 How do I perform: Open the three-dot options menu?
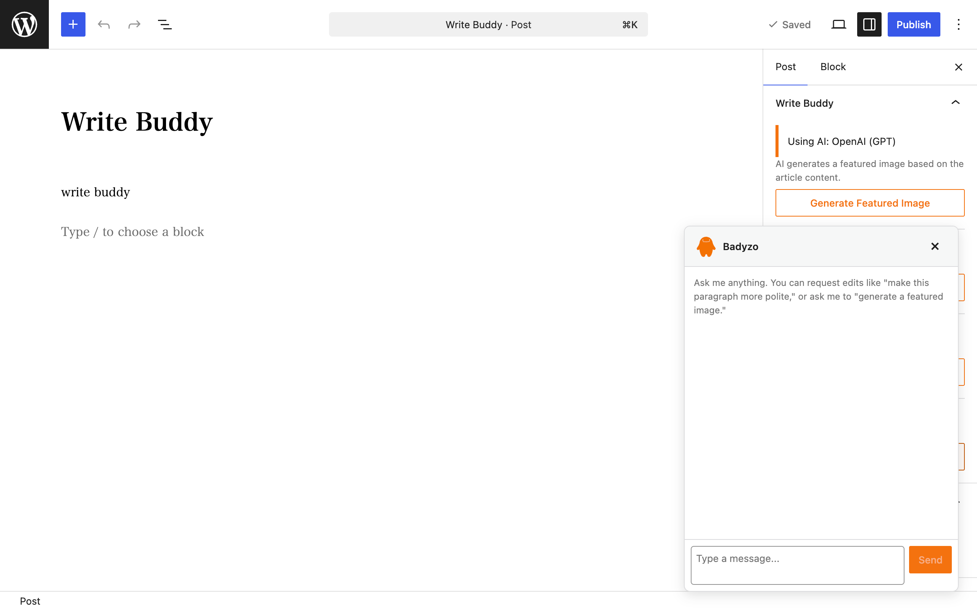(x=958, y=24)
